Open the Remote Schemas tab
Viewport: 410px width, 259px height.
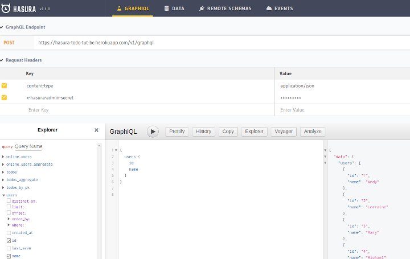point(225,9)
